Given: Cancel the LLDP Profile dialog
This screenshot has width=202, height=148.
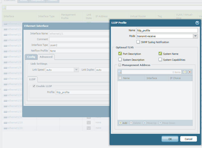Looking at the screenshot, I should point(188,139).
